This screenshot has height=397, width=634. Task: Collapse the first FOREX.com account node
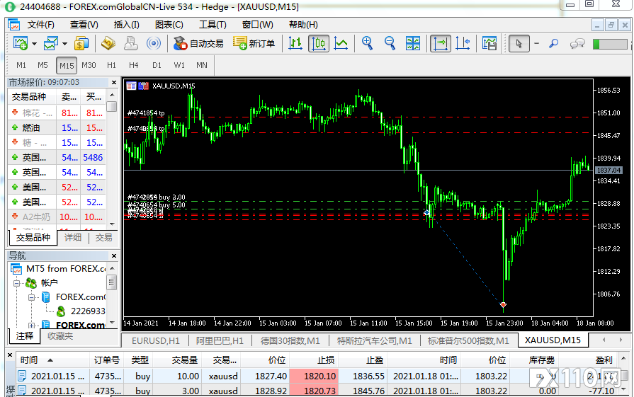[x=31, y=298]
